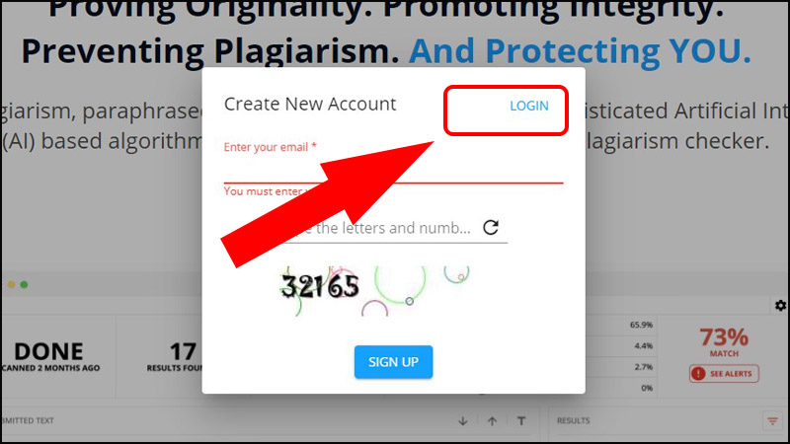The image size is (790, 444).
Task: Click the RESULTS panel header
Action: tap(574, 421)
